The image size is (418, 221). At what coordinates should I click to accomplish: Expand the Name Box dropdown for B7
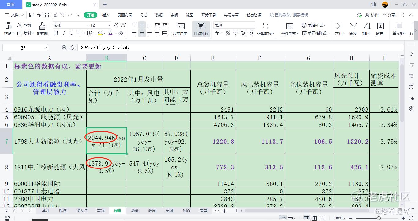tap(47, 48)
